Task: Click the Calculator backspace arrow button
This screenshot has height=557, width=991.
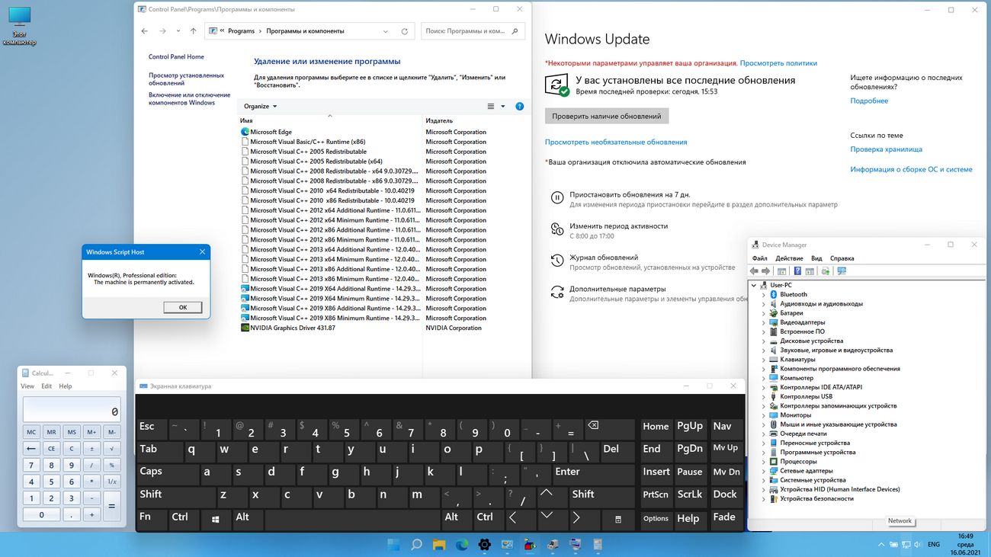Action: pos(31,448)
